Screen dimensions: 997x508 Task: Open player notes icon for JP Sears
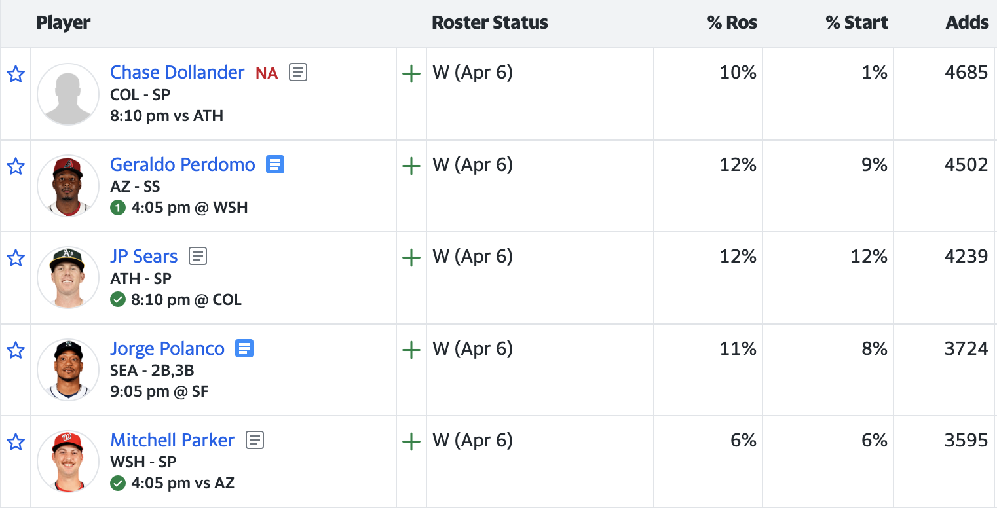pos(198,256)
